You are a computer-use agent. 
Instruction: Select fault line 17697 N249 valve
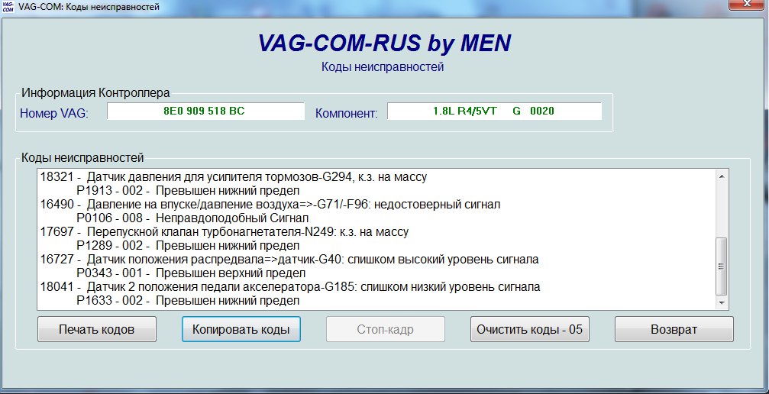point(224,231)
